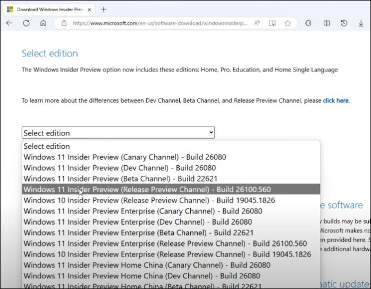The image size is (371, 289).
Task: Focus the microsoft.com address bar
Action: 159,23
